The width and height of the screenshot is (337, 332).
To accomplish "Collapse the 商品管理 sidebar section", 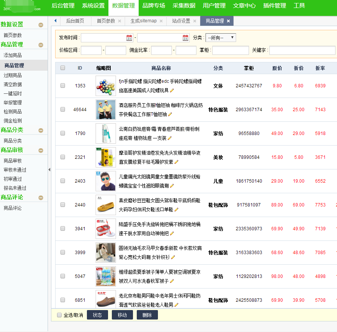I will 41,44.
